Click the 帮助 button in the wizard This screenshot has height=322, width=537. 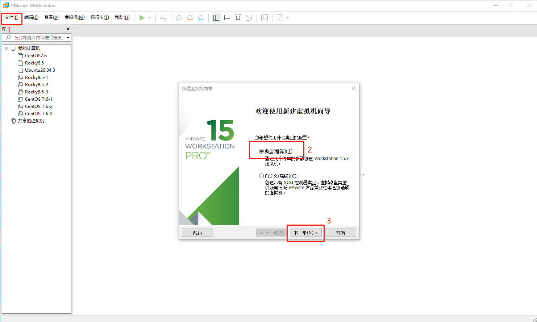pos(197,233)
